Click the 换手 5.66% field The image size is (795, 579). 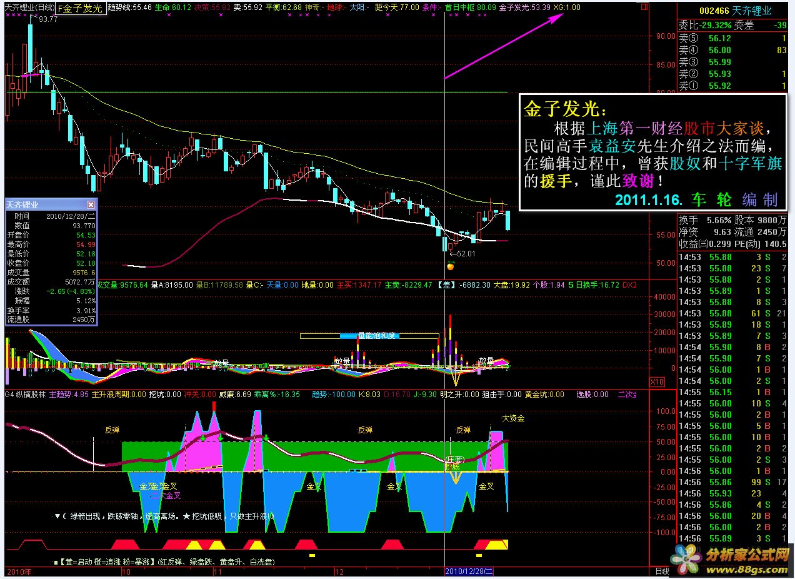[704, 220]
